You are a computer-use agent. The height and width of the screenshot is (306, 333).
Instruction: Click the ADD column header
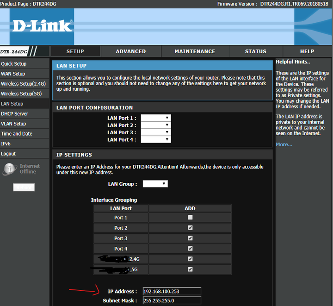coord(190,208)
